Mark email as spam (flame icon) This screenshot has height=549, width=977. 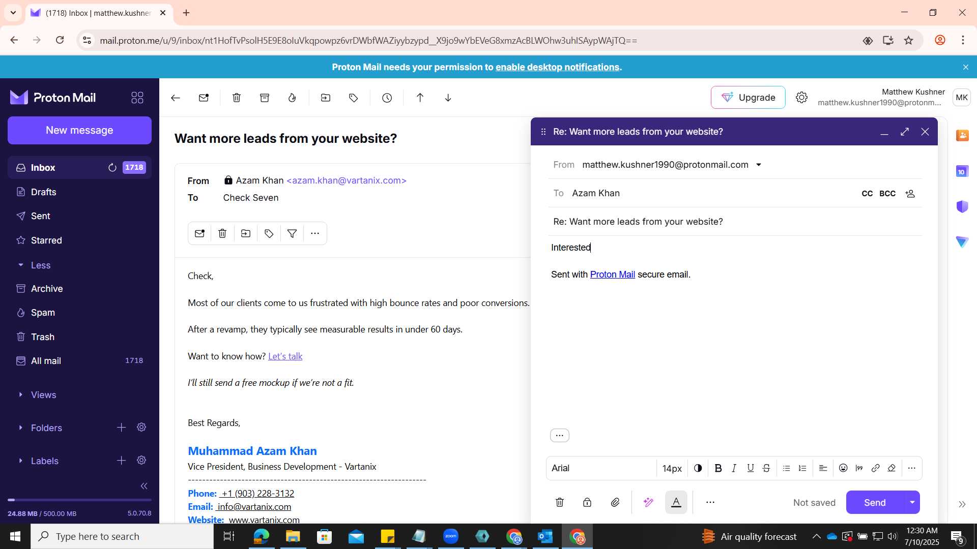[x=292, y=98]
